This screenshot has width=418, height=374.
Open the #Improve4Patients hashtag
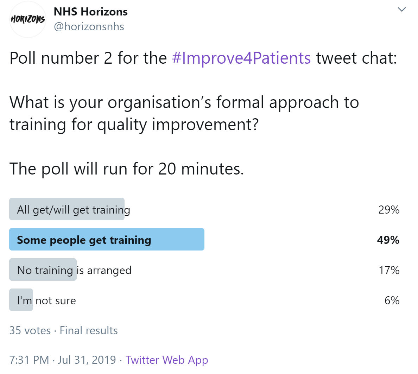click(x=241, y=58)
